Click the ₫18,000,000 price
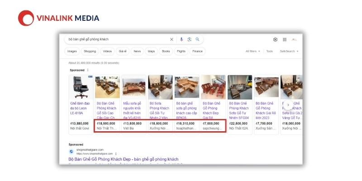Viewport: 362px width, 181px height. coord(291,124)
